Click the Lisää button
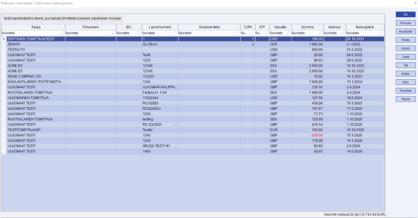This screenshot has height=218, width=418. pos(406,57)
